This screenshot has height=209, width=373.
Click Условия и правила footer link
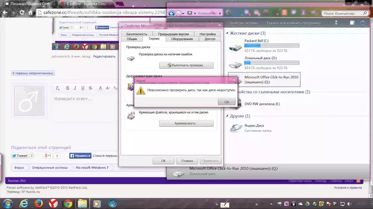348,188
